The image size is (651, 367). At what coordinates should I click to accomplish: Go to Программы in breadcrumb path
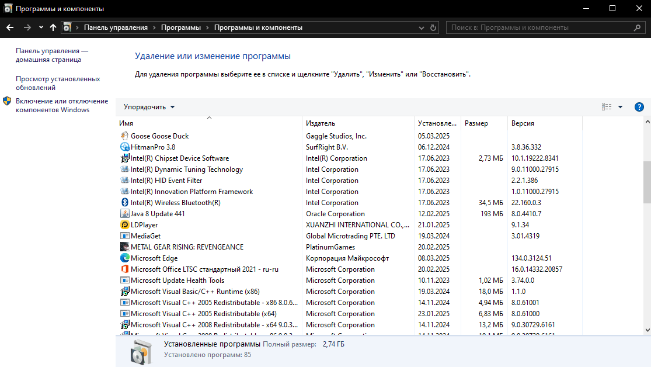pyautogui.click(x=180, y=27)
